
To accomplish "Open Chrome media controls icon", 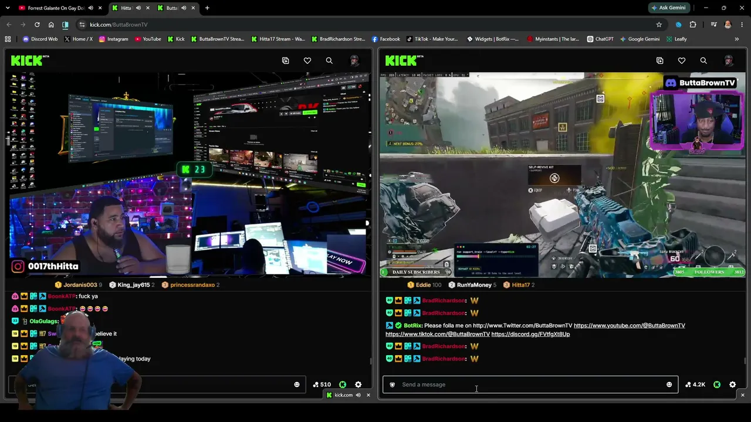I will [x=713, y=25].
